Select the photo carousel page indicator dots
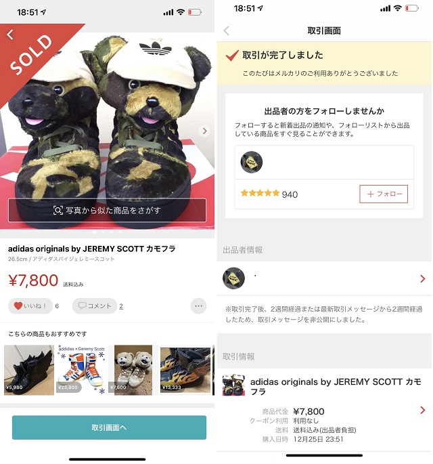 pos(107,232)
